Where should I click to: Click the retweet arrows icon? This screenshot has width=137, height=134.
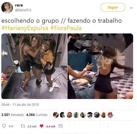(23, 126)
